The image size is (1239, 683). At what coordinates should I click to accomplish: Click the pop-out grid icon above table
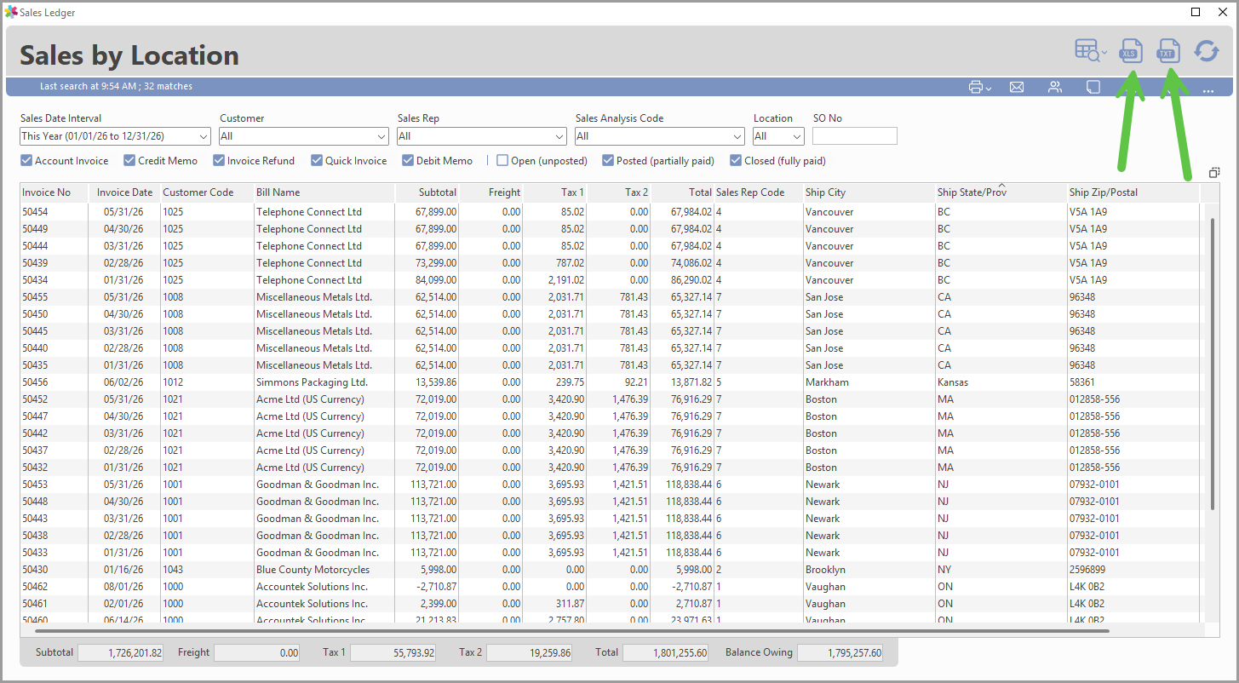click(x=1214, y=172)
